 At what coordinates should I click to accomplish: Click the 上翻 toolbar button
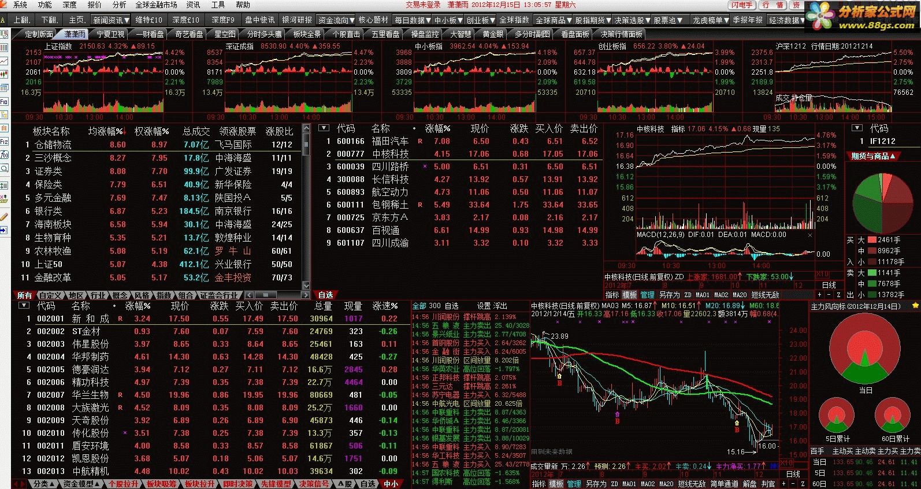pos(22,20)
